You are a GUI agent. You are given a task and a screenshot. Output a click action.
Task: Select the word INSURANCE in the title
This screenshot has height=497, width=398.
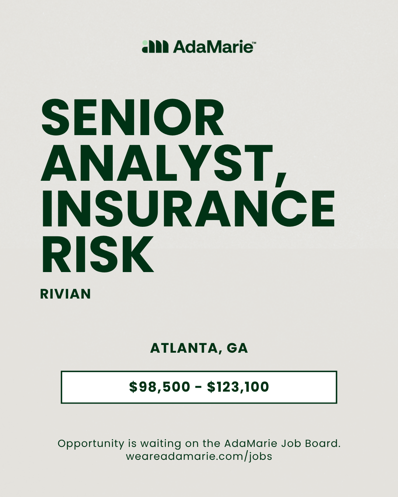(x=188, y=209)
